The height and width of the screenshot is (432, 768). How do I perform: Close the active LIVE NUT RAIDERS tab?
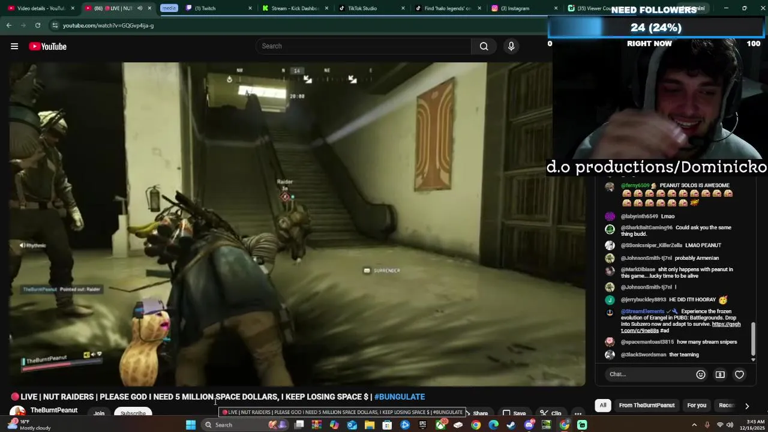coord(149,8)
